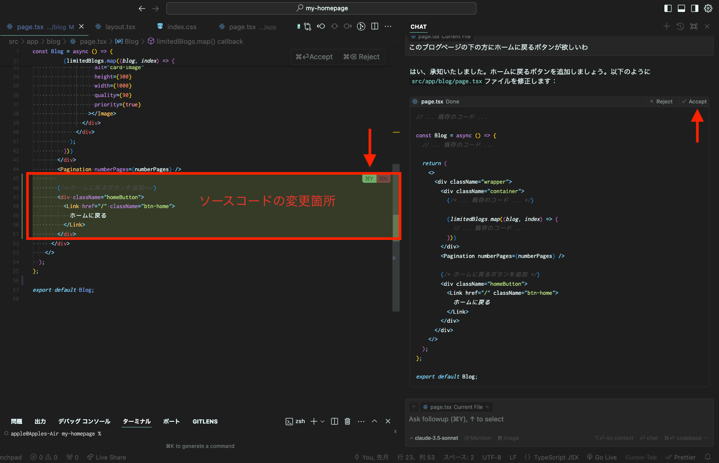Accept all changes in the editor overlay
Screen dimensions: 719x463
pyautogui.click(x=314, y=57)
